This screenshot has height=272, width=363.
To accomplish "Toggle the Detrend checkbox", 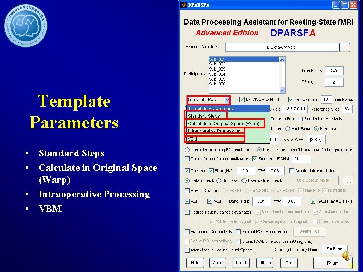I will 187,171.
